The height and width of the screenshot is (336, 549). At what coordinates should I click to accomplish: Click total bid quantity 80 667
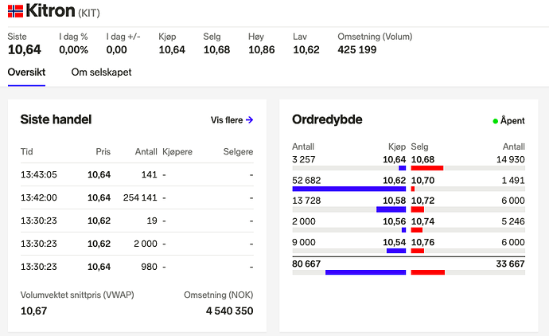click(306, 264)
